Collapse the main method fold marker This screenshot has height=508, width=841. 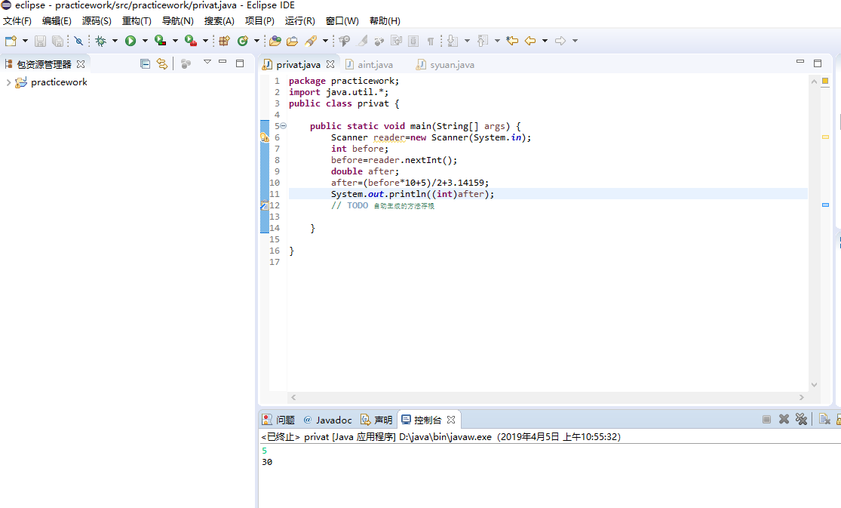click(x=283, y=126)
